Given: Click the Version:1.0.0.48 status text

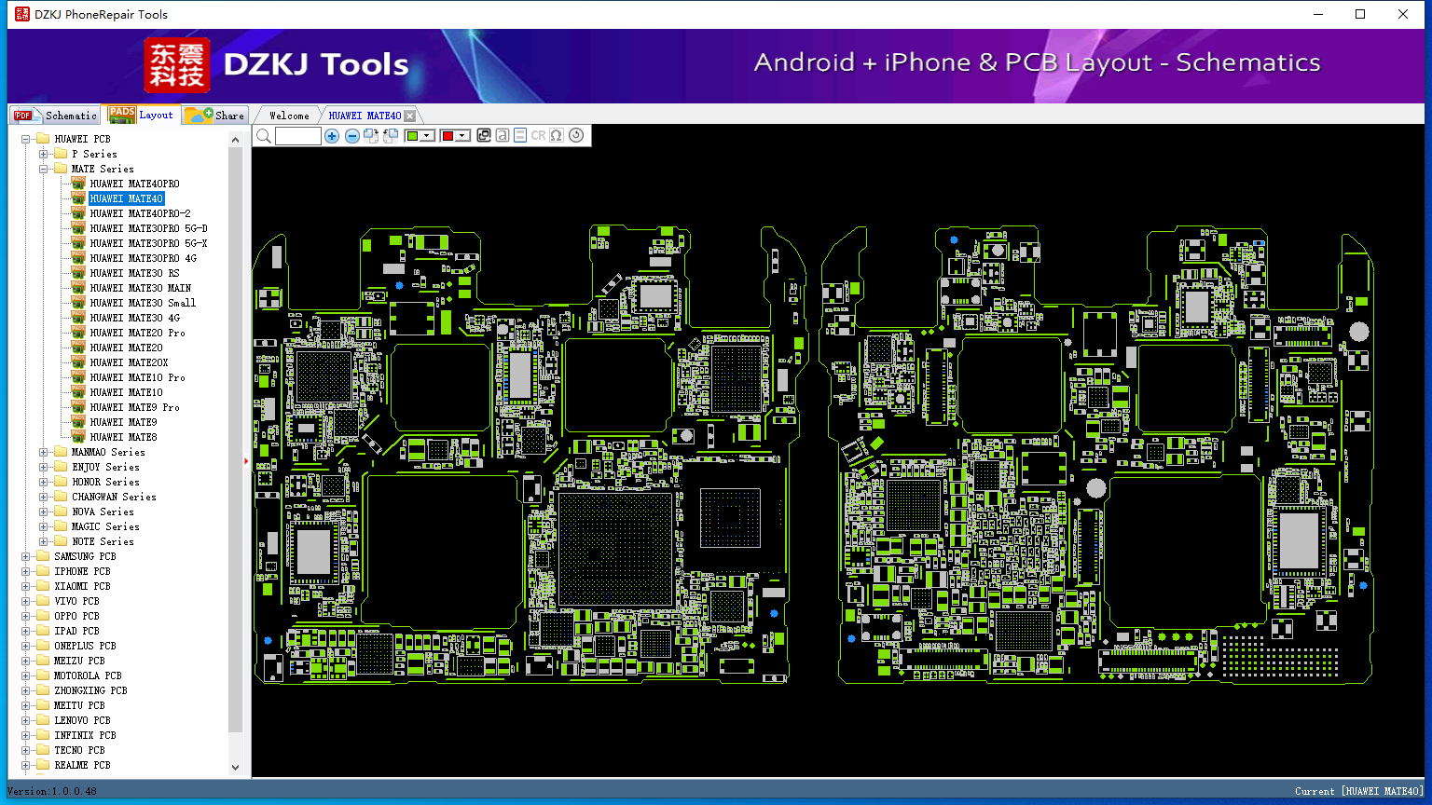Looking at the screenshot, I should tap(51, 791).
